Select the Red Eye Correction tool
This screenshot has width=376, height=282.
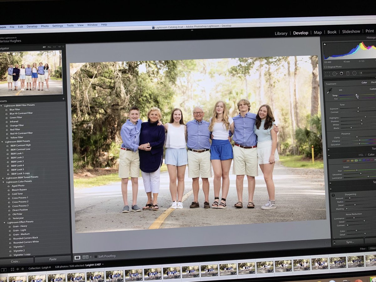point(341,73)
